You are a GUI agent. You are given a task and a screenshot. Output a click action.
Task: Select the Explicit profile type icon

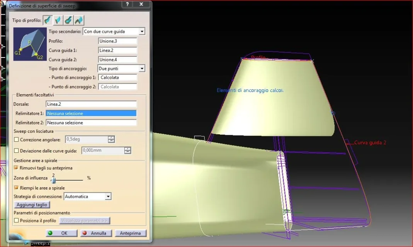48,20
